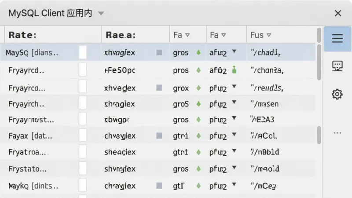Image resolution: width=352 pixels, height=198 pixels.
Task: Select the Fayax [dat... row name
Action: (x=30, y=136)
